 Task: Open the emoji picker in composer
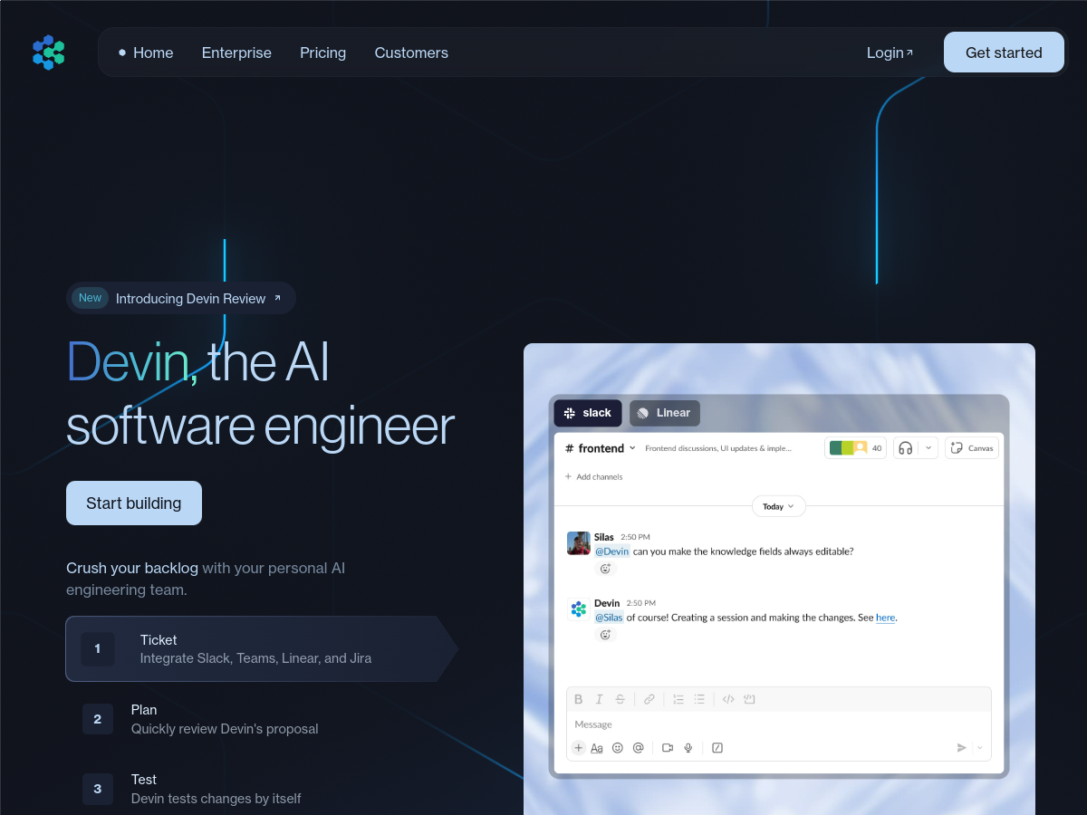[618, 748]
